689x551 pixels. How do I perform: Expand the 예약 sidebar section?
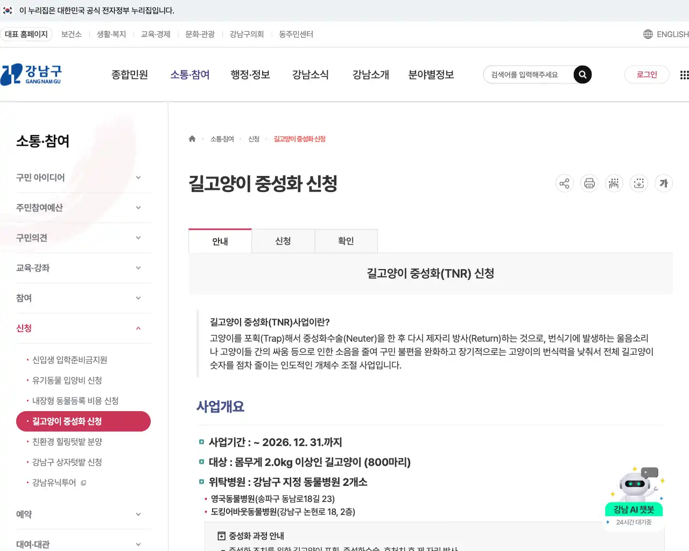[x=83, y=514]
